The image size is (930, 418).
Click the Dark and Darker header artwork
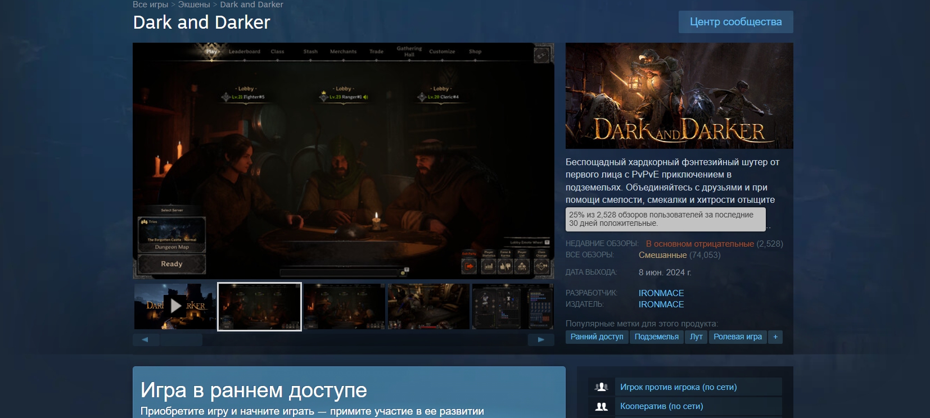[x=679, y=96]
